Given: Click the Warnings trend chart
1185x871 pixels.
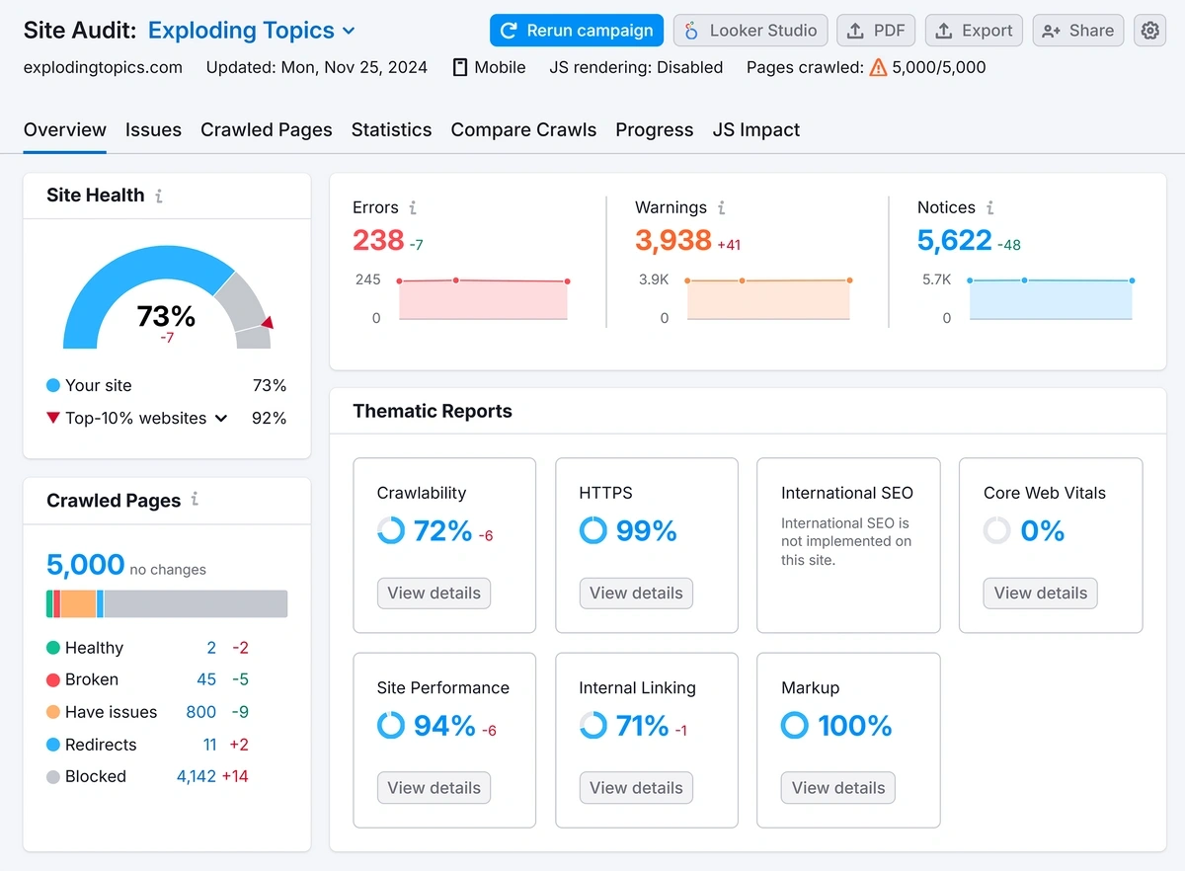Looking at the screenshot, I should (x=768, y=299).
